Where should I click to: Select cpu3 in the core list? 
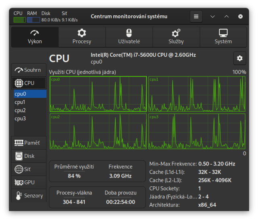point(30,118)
